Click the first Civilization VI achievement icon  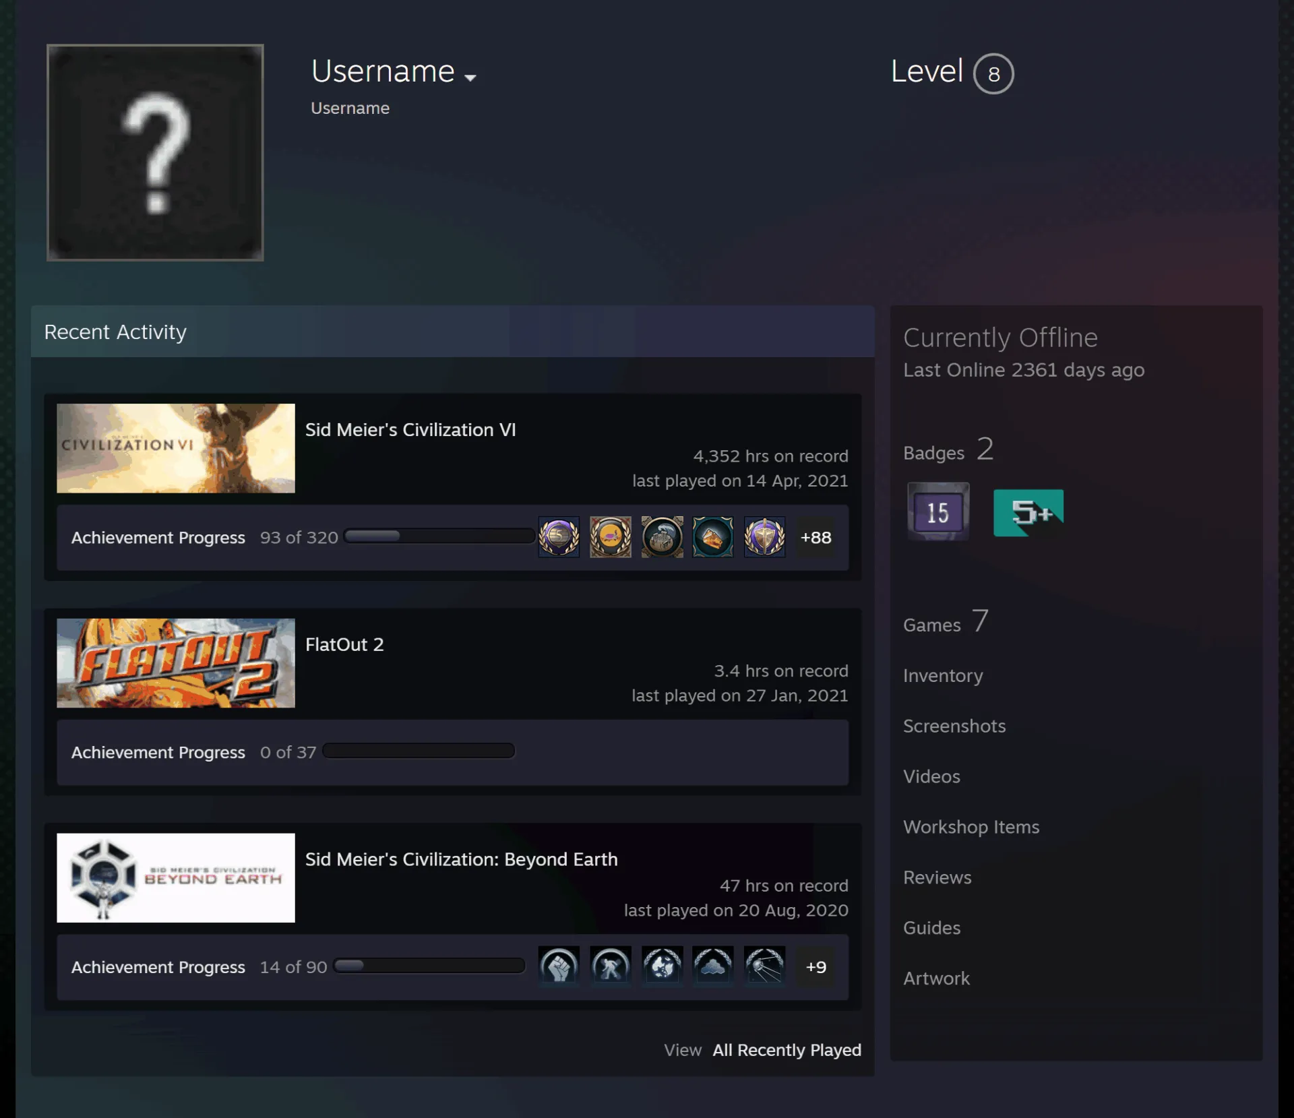tap(559, 537)
